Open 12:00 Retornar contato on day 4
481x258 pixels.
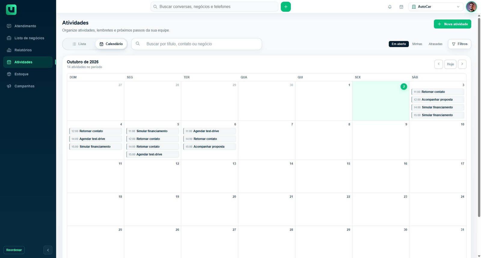pos(96,131)
